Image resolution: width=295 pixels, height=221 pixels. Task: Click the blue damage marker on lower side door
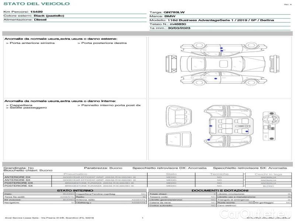coord(216,79)
